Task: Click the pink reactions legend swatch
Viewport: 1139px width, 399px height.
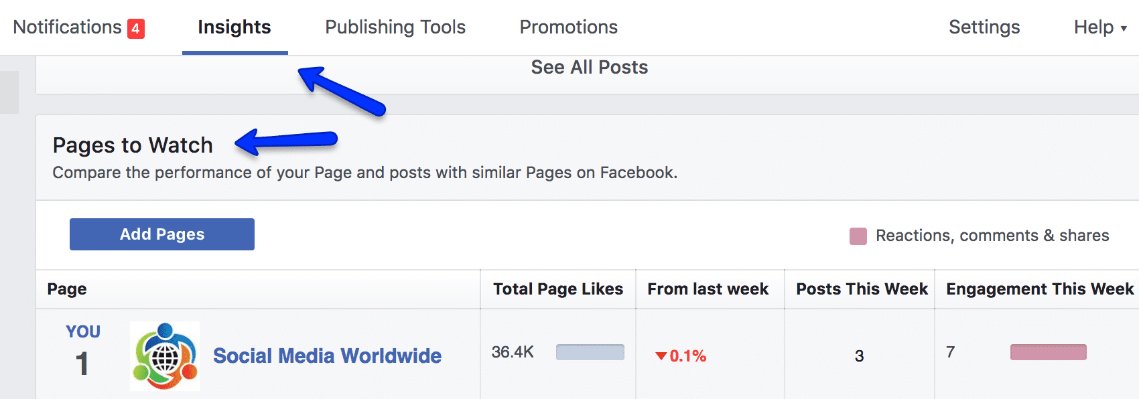Action: coord(858,236)
